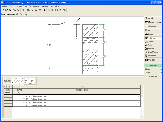Select the Zoom in magnifier tool
The width and height of the screenshot is (163, 122).
coord(32,10)
